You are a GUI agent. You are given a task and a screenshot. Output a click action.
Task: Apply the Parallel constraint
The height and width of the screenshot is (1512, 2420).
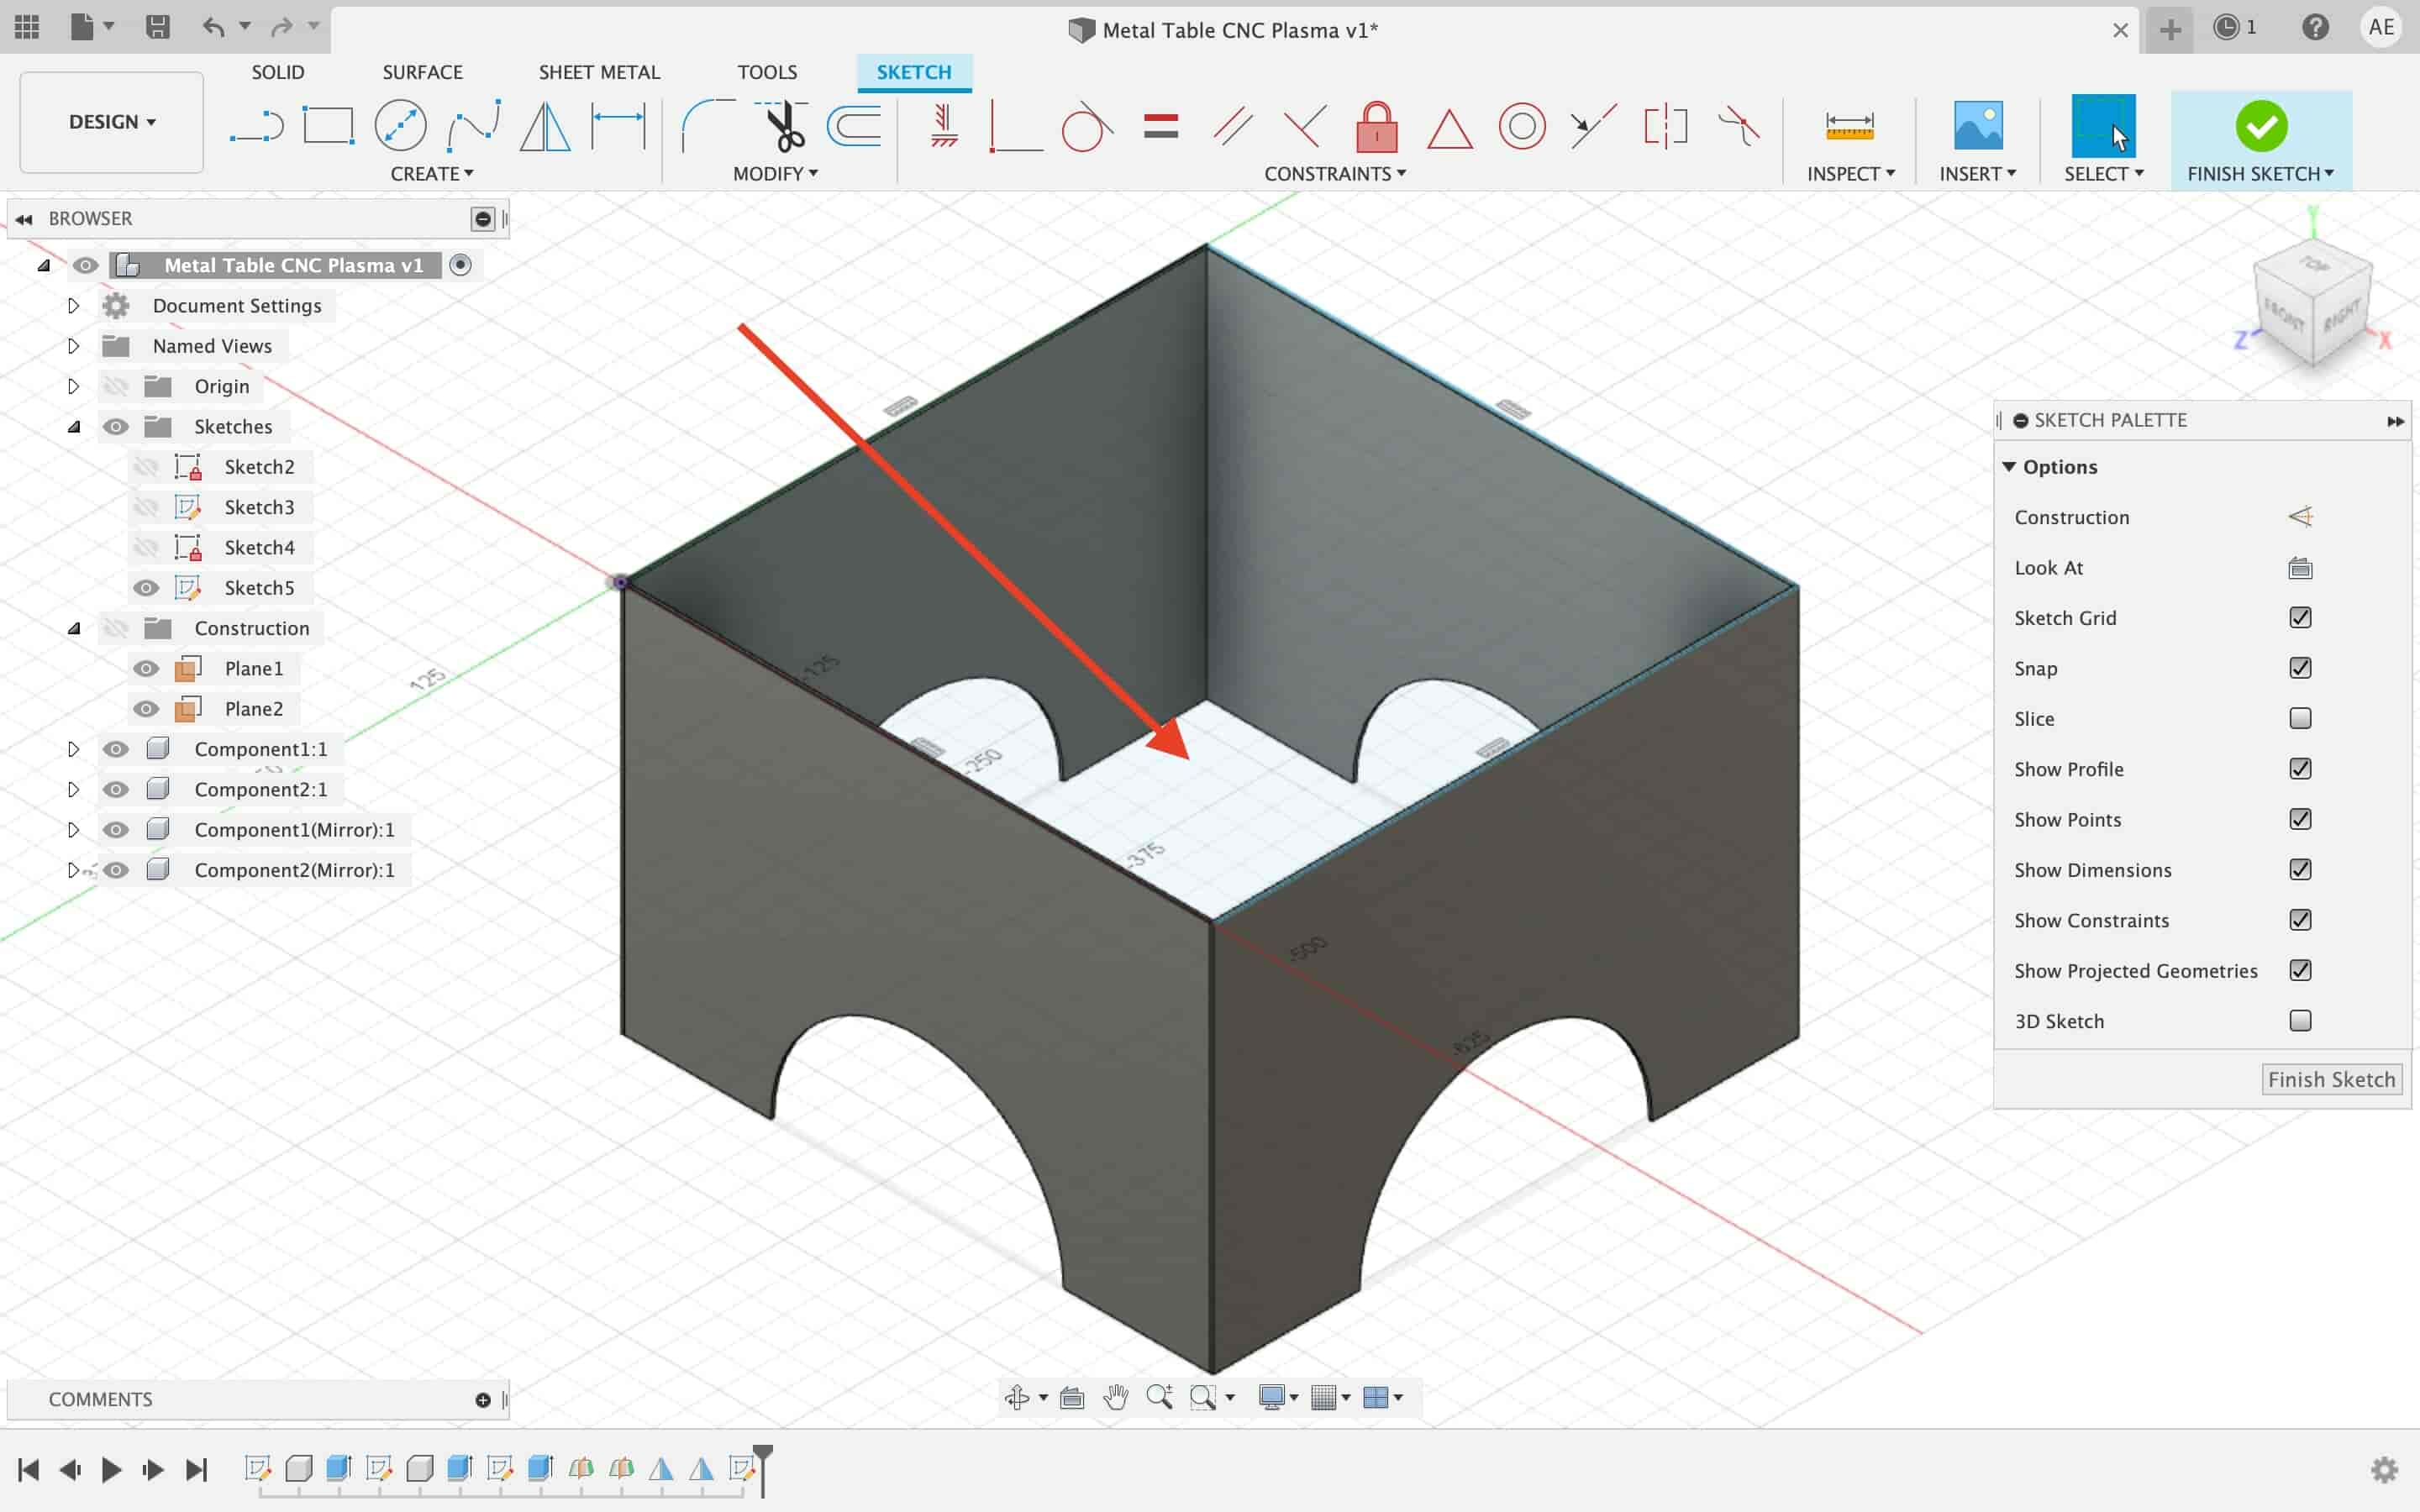tap(1232, 126)
